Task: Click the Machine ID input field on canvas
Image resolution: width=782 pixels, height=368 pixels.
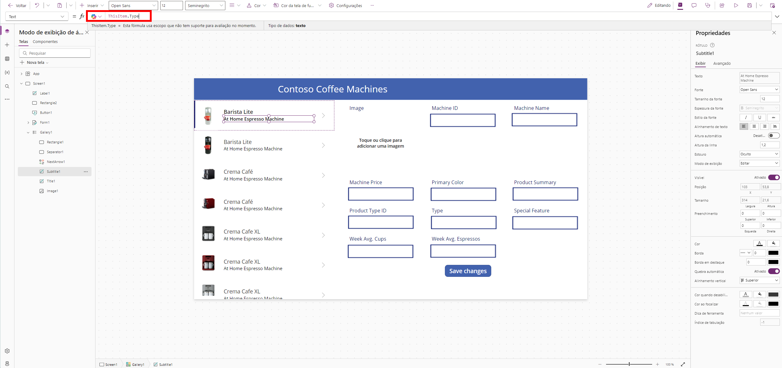Action: [x=463, y=120]
